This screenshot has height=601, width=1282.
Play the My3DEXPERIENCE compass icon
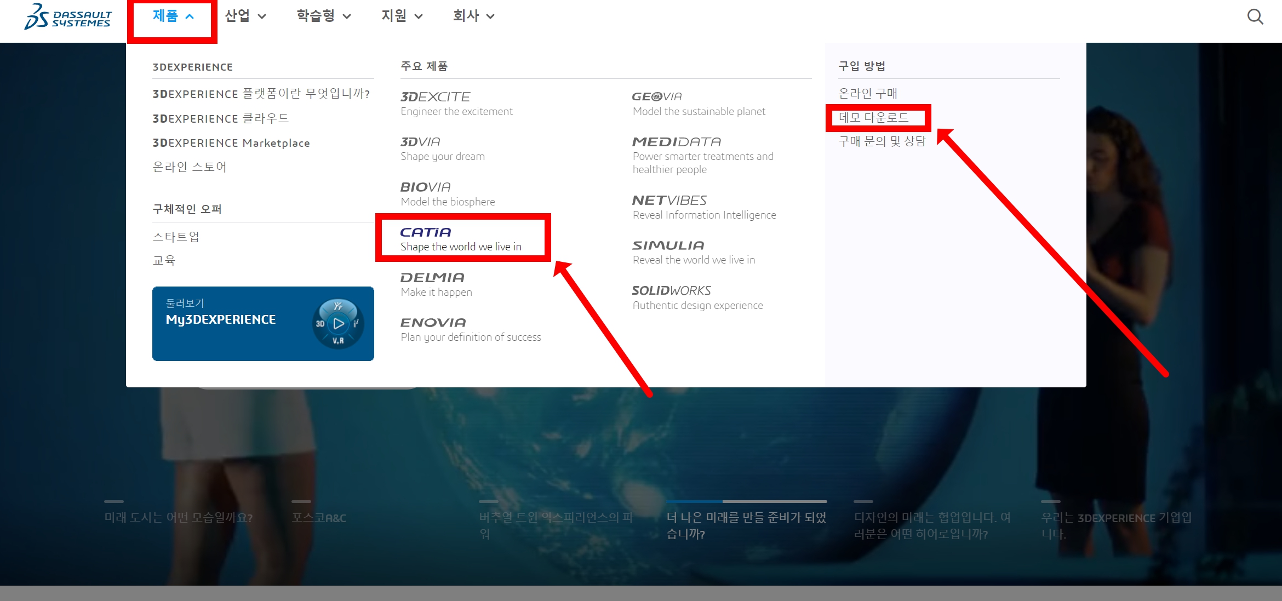[x=338, y=324]
